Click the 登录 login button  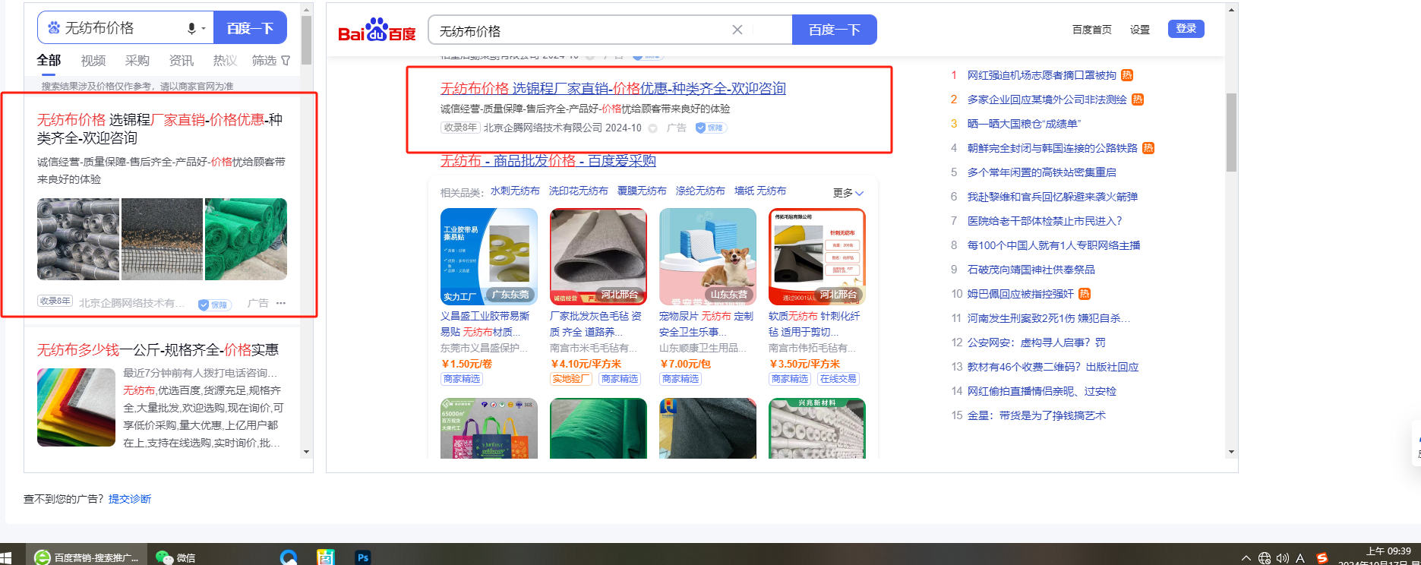coord(1186,29)
